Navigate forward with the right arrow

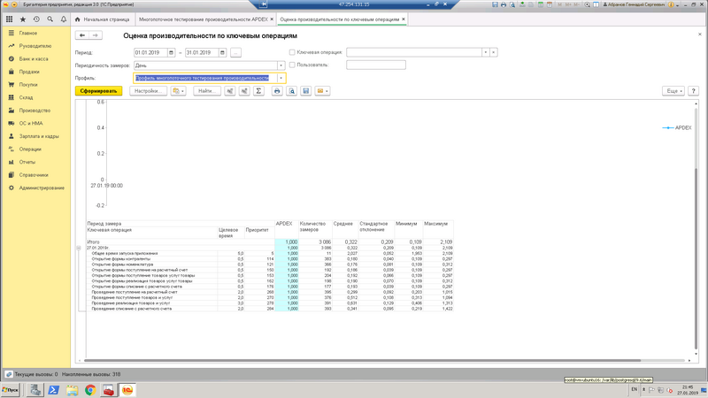96,35
